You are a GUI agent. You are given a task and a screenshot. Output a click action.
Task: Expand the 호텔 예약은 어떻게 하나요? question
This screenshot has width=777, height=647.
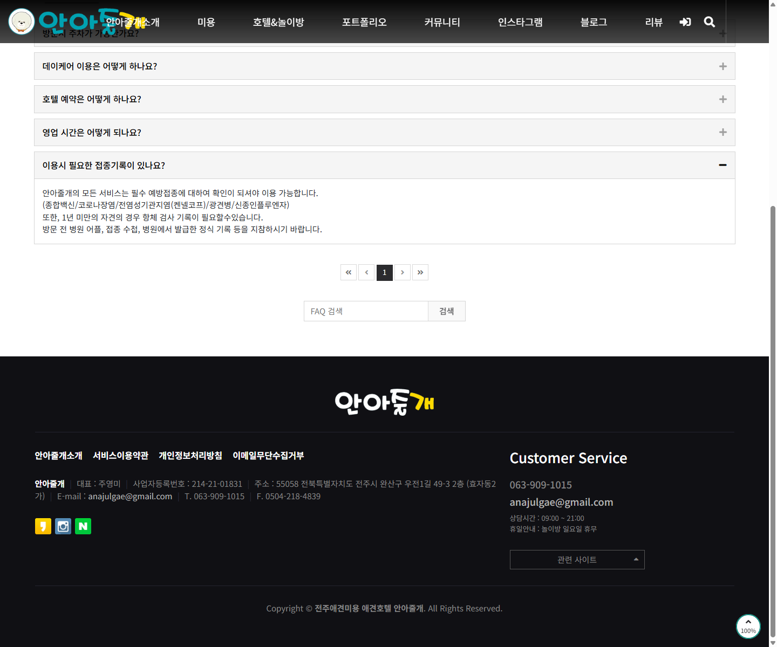[385, 99]
